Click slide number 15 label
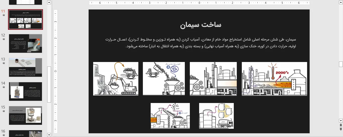 (3, 107)
